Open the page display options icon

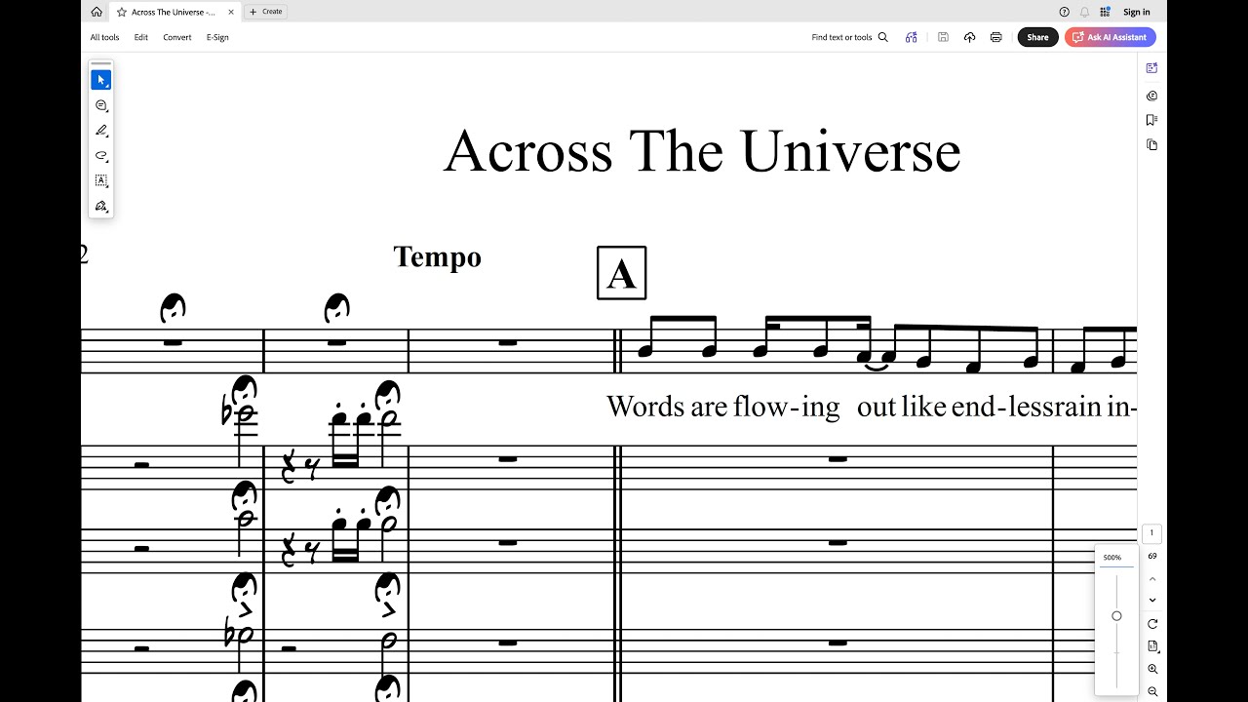tap(1152, 646)
